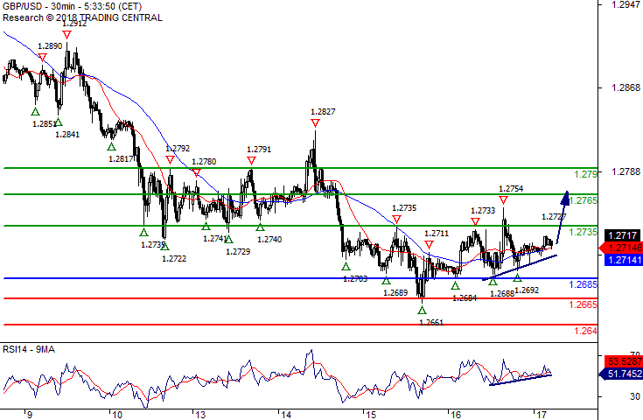Select the red 1.27148 moving average tag
This screenshot has width=643, height=420.
622,248
